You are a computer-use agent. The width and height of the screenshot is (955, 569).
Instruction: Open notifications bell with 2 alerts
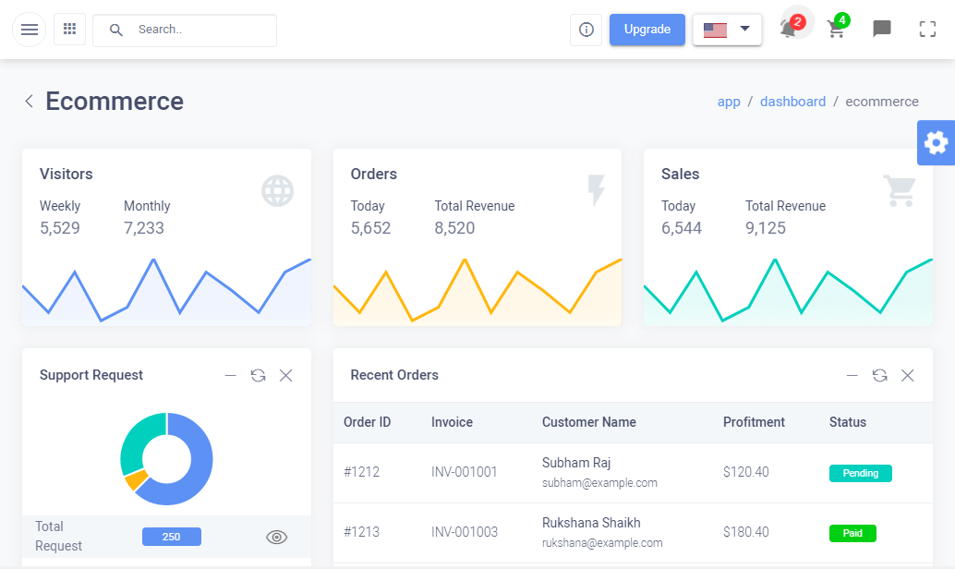(x=791, y=28)
